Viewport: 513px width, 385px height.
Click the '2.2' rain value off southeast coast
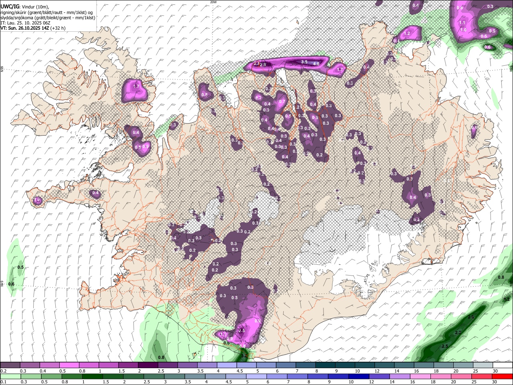458,333
